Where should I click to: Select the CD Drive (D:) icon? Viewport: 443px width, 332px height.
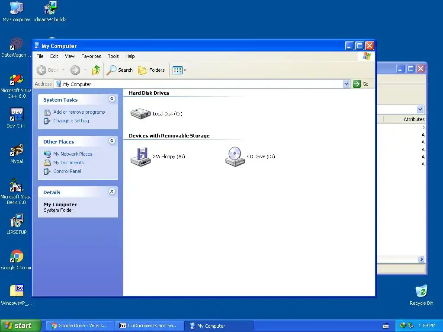[x=235, y=156]
